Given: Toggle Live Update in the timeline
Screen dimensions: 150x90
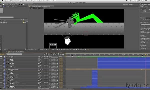Looking at the screenshot, I should [46, 54].
